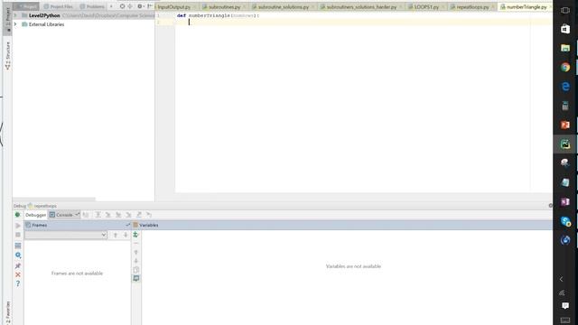The image size is (578, 325).
Task: Select the next frame with the down arrow
Action: 126,235
